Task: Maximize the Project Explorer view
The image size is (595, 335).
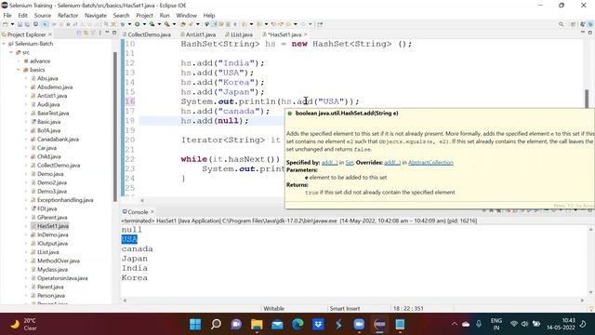Action: pos(114,33)
